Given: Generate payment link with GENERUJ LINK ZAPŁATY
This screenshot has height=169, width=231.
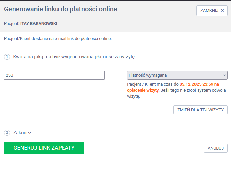Looking at the screenshot, I should (44, 148).
